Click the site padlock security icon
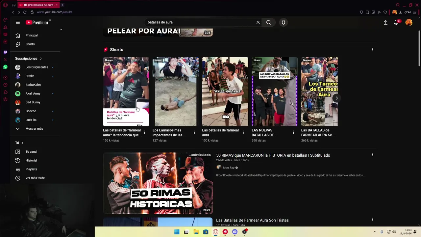The height and width of the screenshot is (237, 421). click(32, 12)
